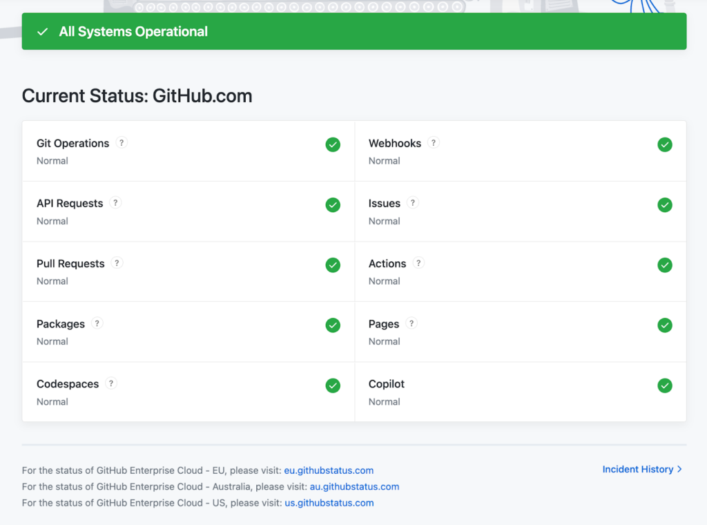Click the API Requests green check icon
The width and height of the screenshot is (707, 525).
coord(333,204)
